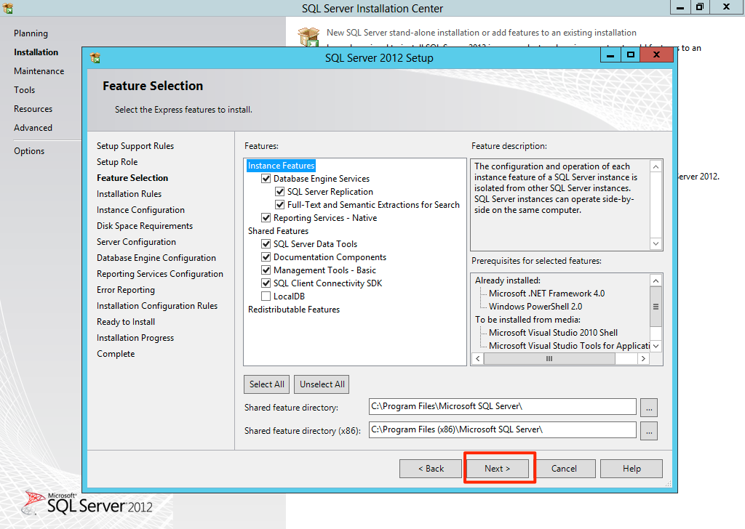Uncheck SQL Client Connectivity SDK
745x529 pixels.
coord(266,283)
